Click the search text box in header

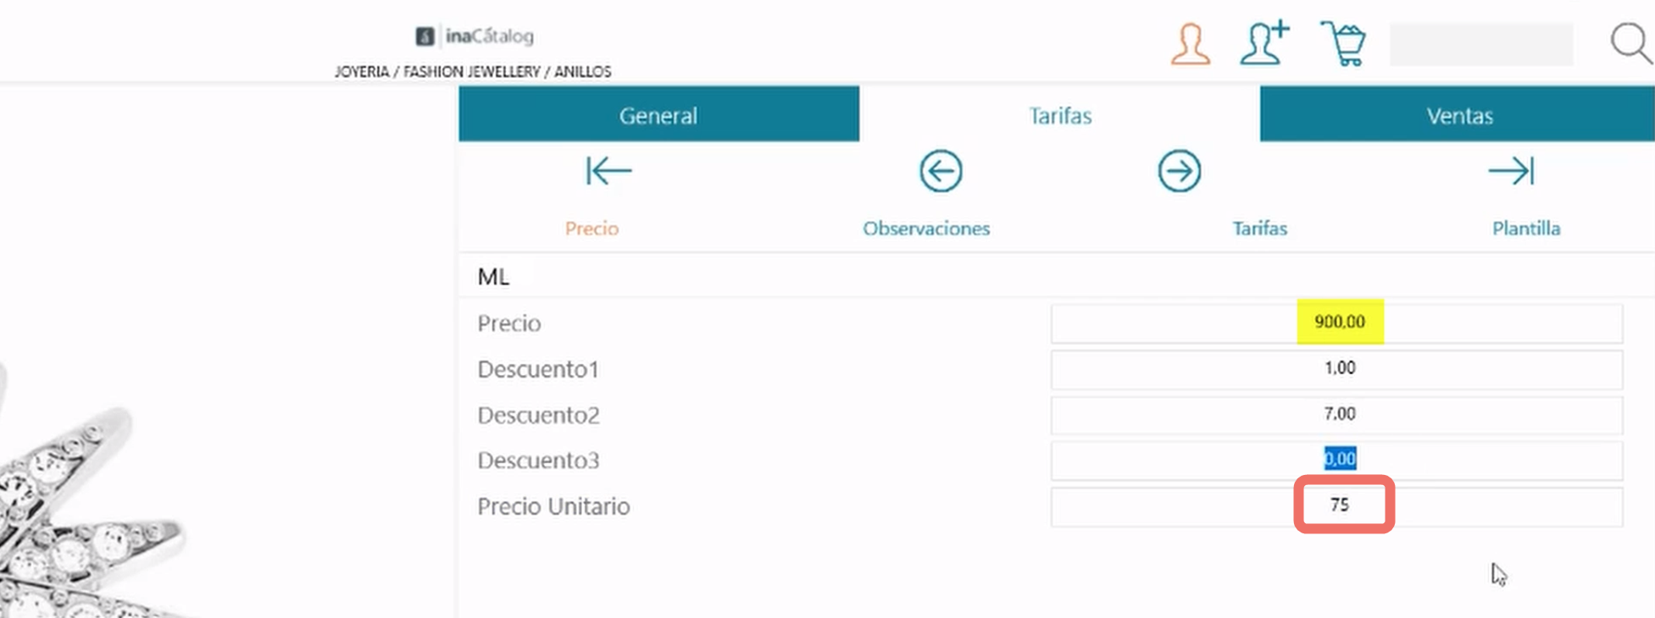point(1481,44)
